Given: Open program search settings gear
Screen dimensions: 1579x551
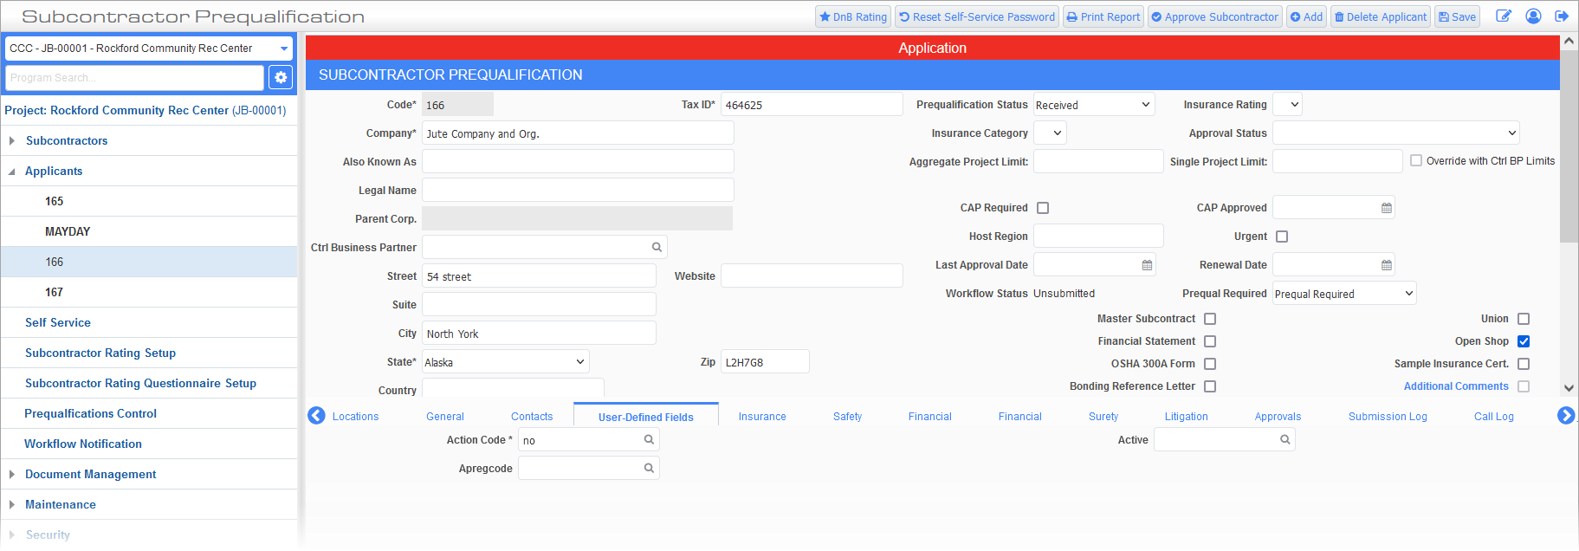Looking at the screenshot, I should pyautogui.click(x=281, y=77).
